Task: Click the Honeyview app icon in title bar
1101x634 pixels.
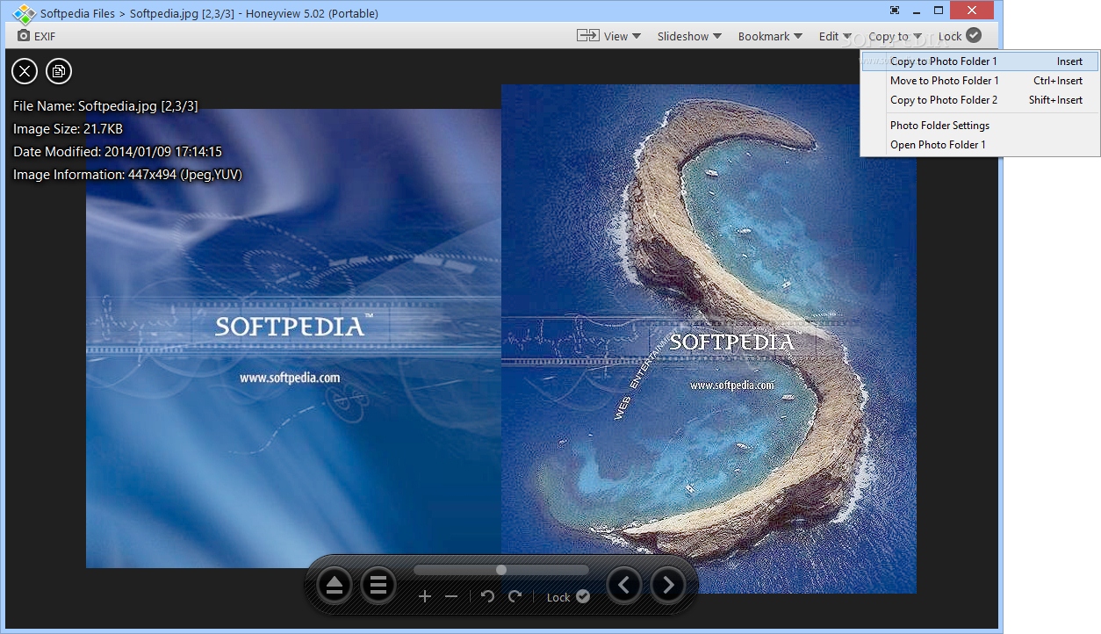Action: click(24, 13)
